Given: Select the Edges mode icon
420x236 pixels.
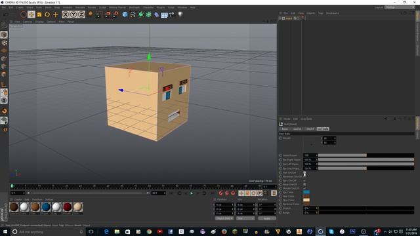Looking at the screenshot, I should click(4, 66).
